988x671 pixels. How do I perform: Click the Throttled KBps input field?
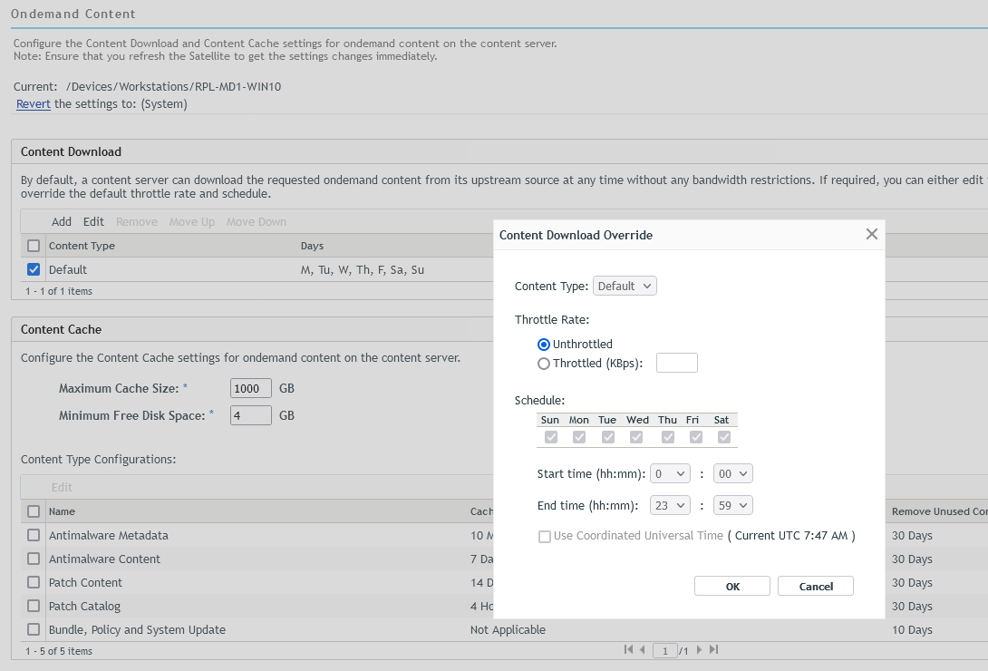(x=676, y=363)
